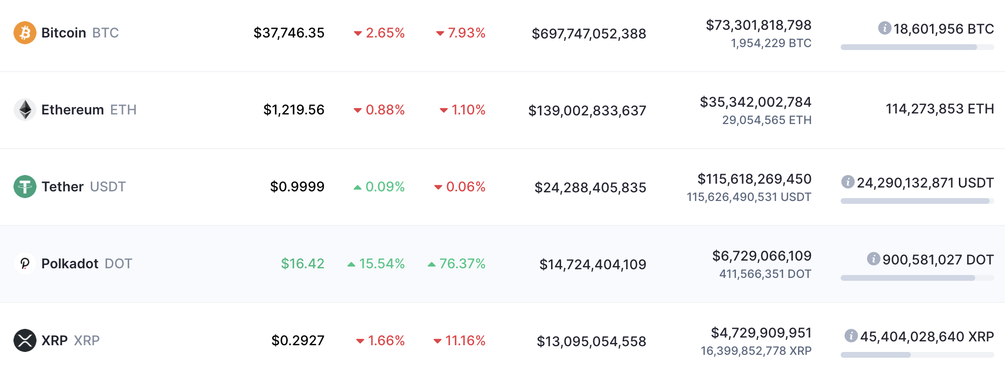The image size is (1005, 376).
Task: Open the Polkadot coin name link
Action: (70, 263)
